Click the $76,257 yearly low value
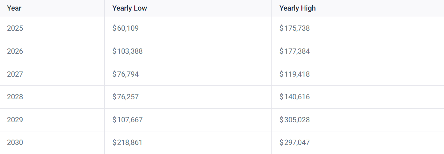The width and height of the screenshot is (444, 154). 126,97
